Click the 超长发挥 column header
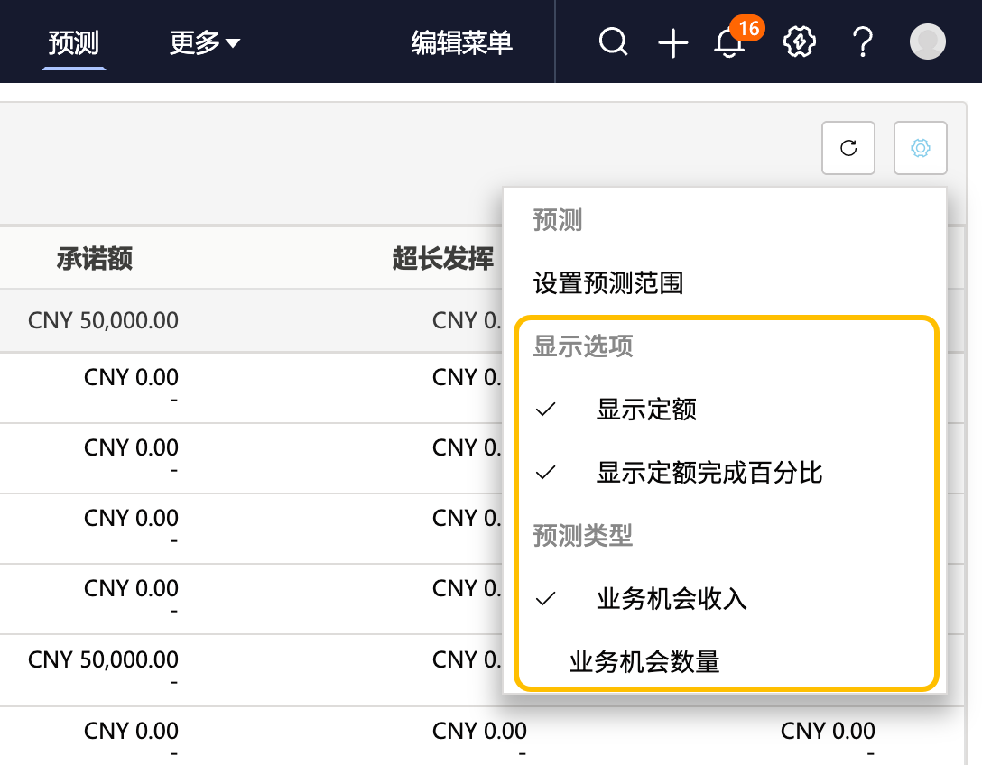 click(x=443, y=260)
